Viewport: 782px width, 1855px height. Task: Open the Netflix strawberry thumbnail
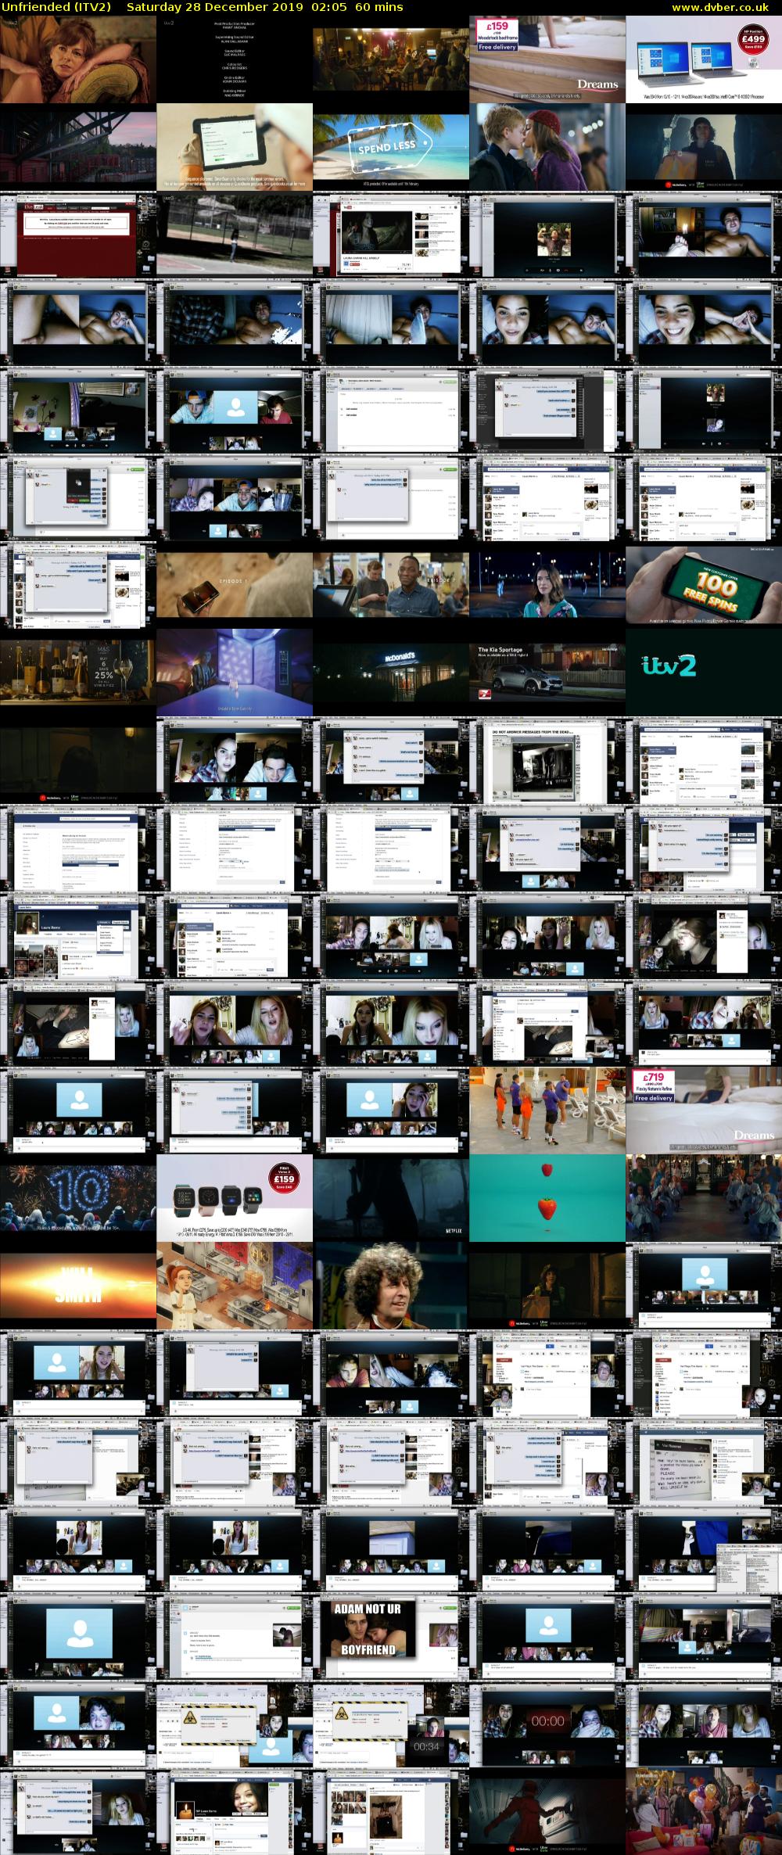coord(547,1198)
